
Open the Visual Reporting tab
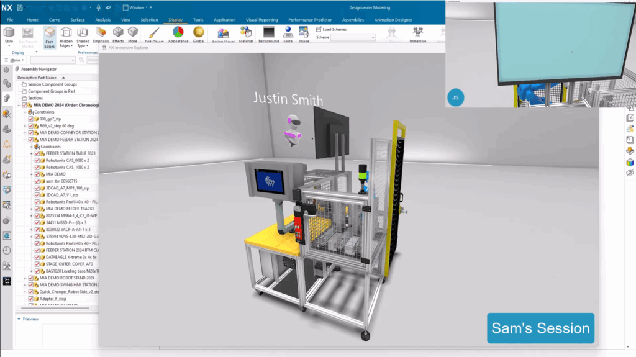coord(261,20)
